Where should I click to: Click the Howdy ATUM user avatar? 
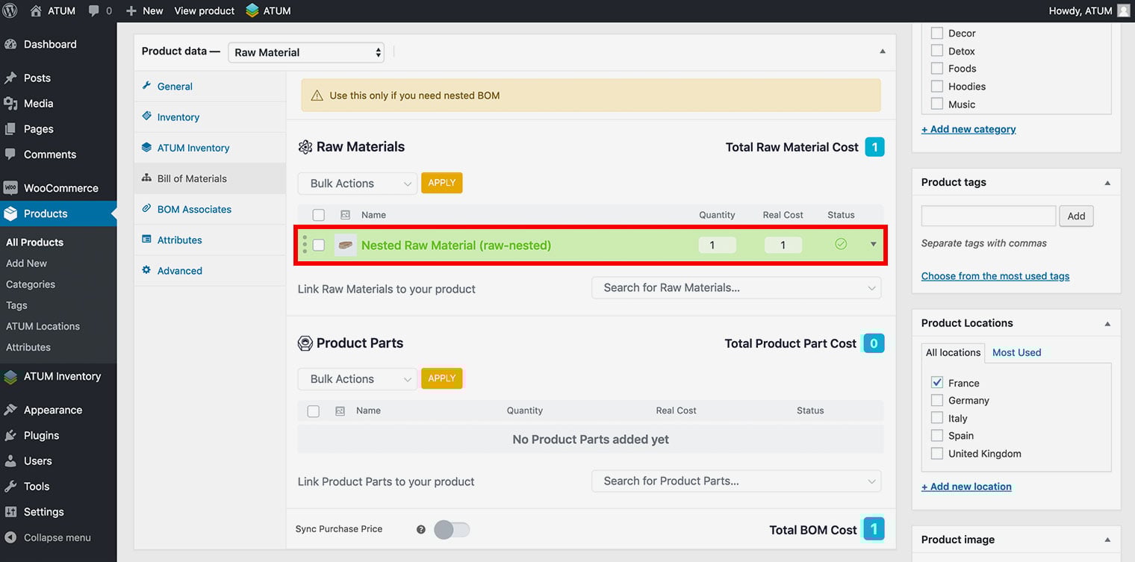1123,10
